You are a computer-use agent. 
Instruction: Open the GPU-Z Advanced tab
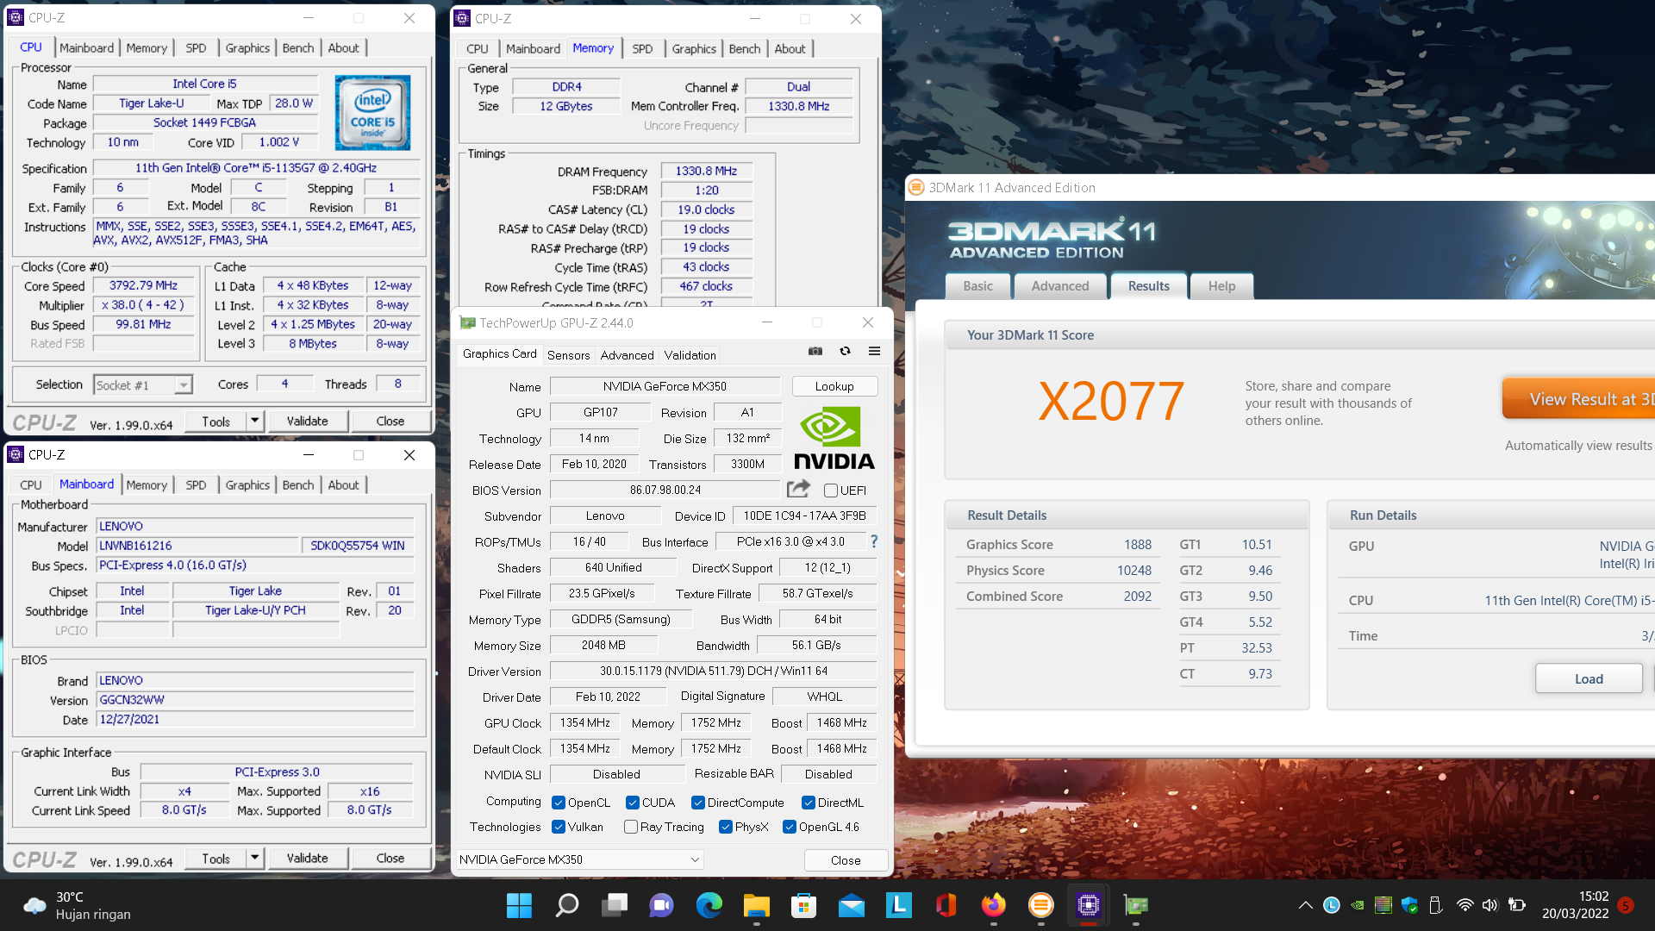coord(627,355)
